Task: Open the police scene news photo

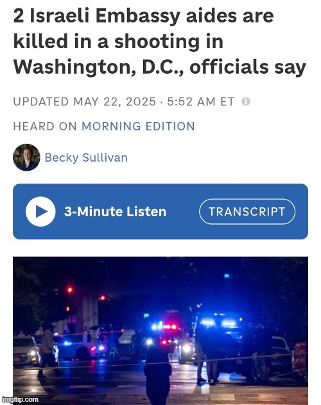Action: point(160,331)
